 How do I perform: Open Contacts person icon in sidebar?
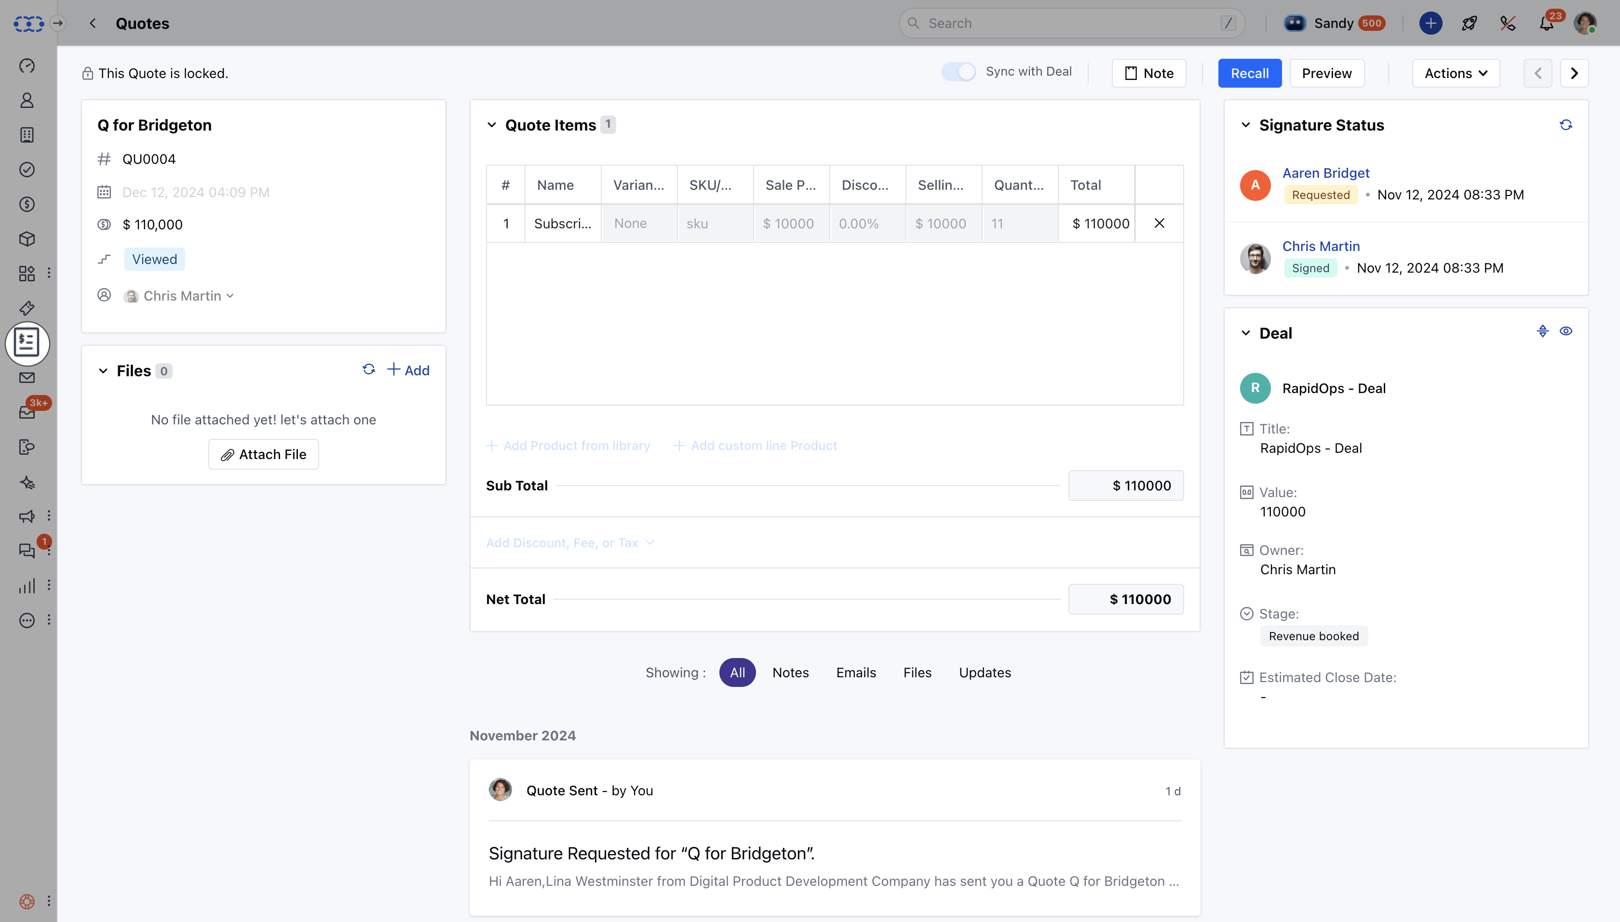coord(27,100)
